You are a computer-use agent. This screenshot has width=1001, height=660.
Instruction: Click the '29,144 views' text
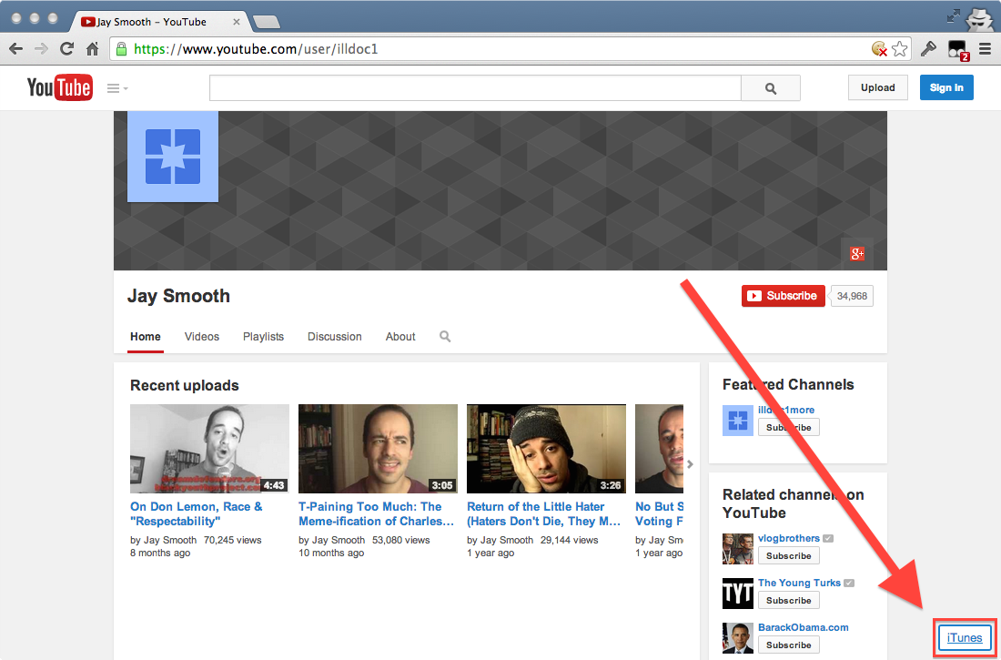click(570, 540)
